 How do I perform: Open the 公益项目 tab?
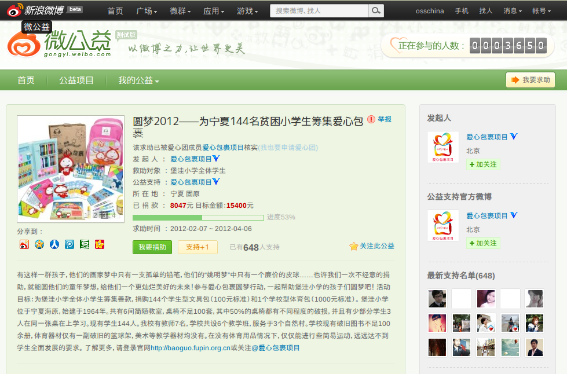point(76,80)
